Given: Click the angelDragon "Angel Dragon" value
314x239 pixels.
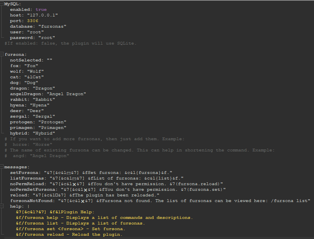Looking at the screenshot, I should [x=66, y=94].
